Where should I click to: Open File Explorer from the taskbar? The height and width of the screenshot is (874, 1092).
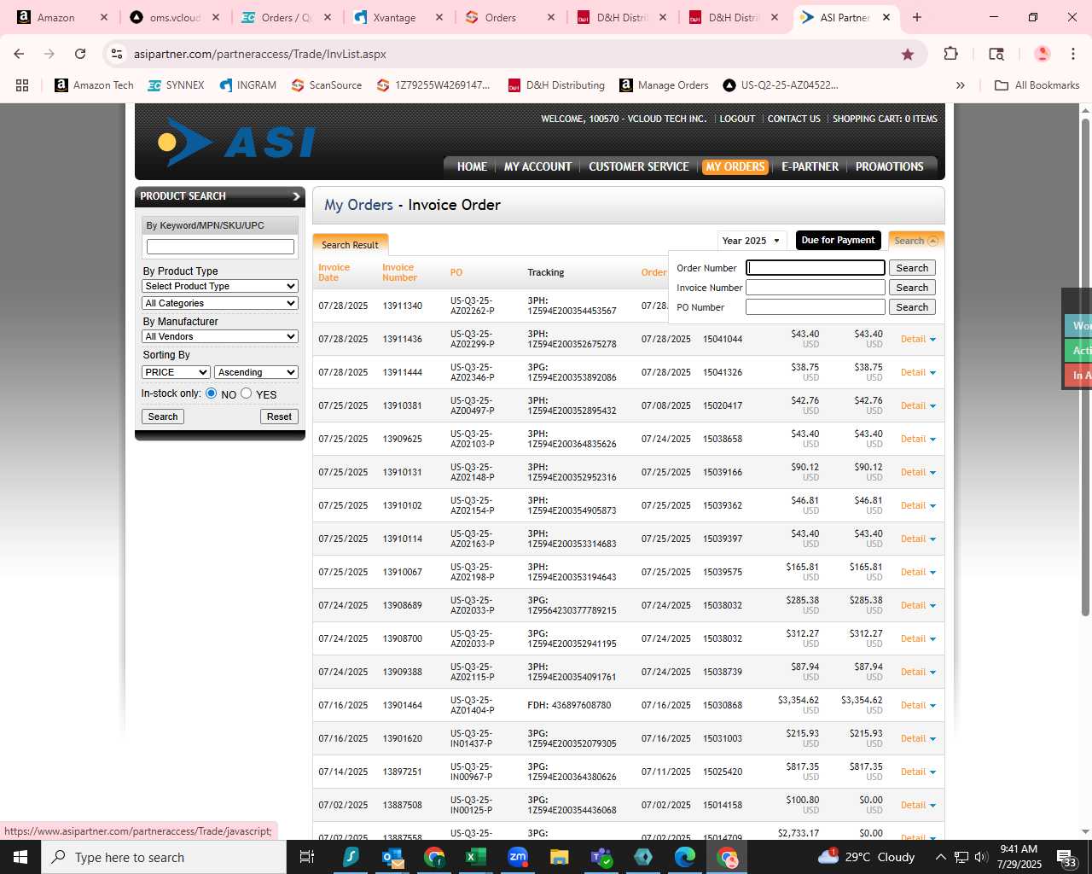coord(559,857)
